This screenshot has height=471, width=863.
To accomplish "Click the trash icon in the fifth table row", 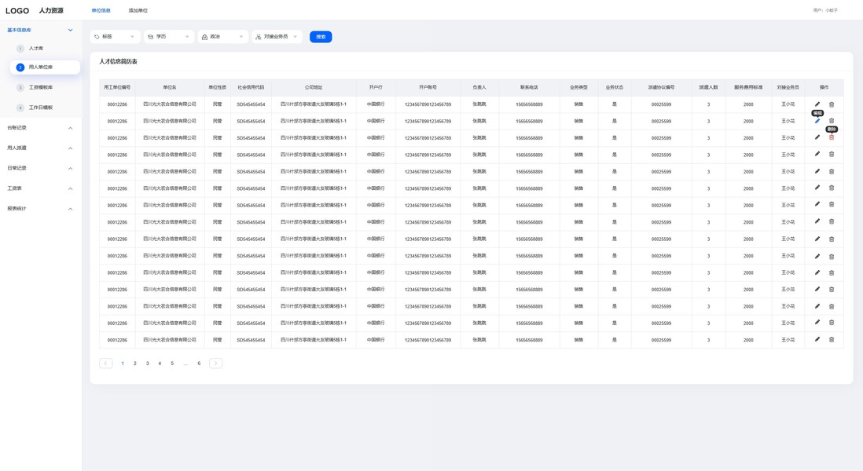I will tap(832, 171).
